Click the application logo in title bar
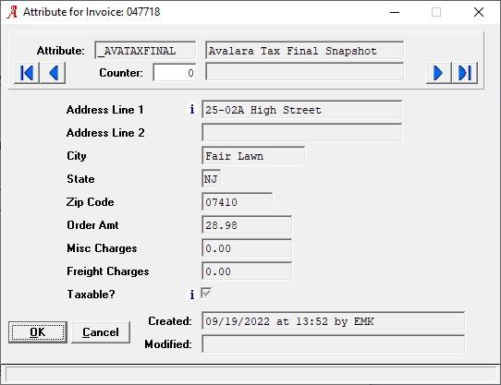The image size is (501, 385). [x=12, y=12]
